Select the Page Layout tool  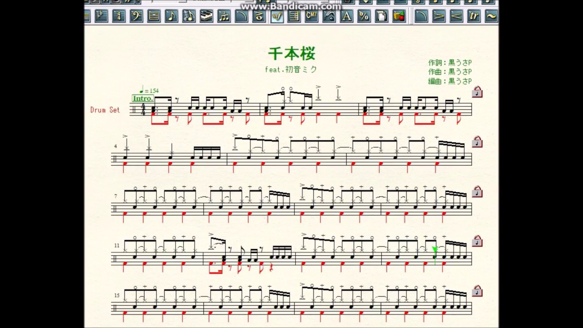pos(381,16)
